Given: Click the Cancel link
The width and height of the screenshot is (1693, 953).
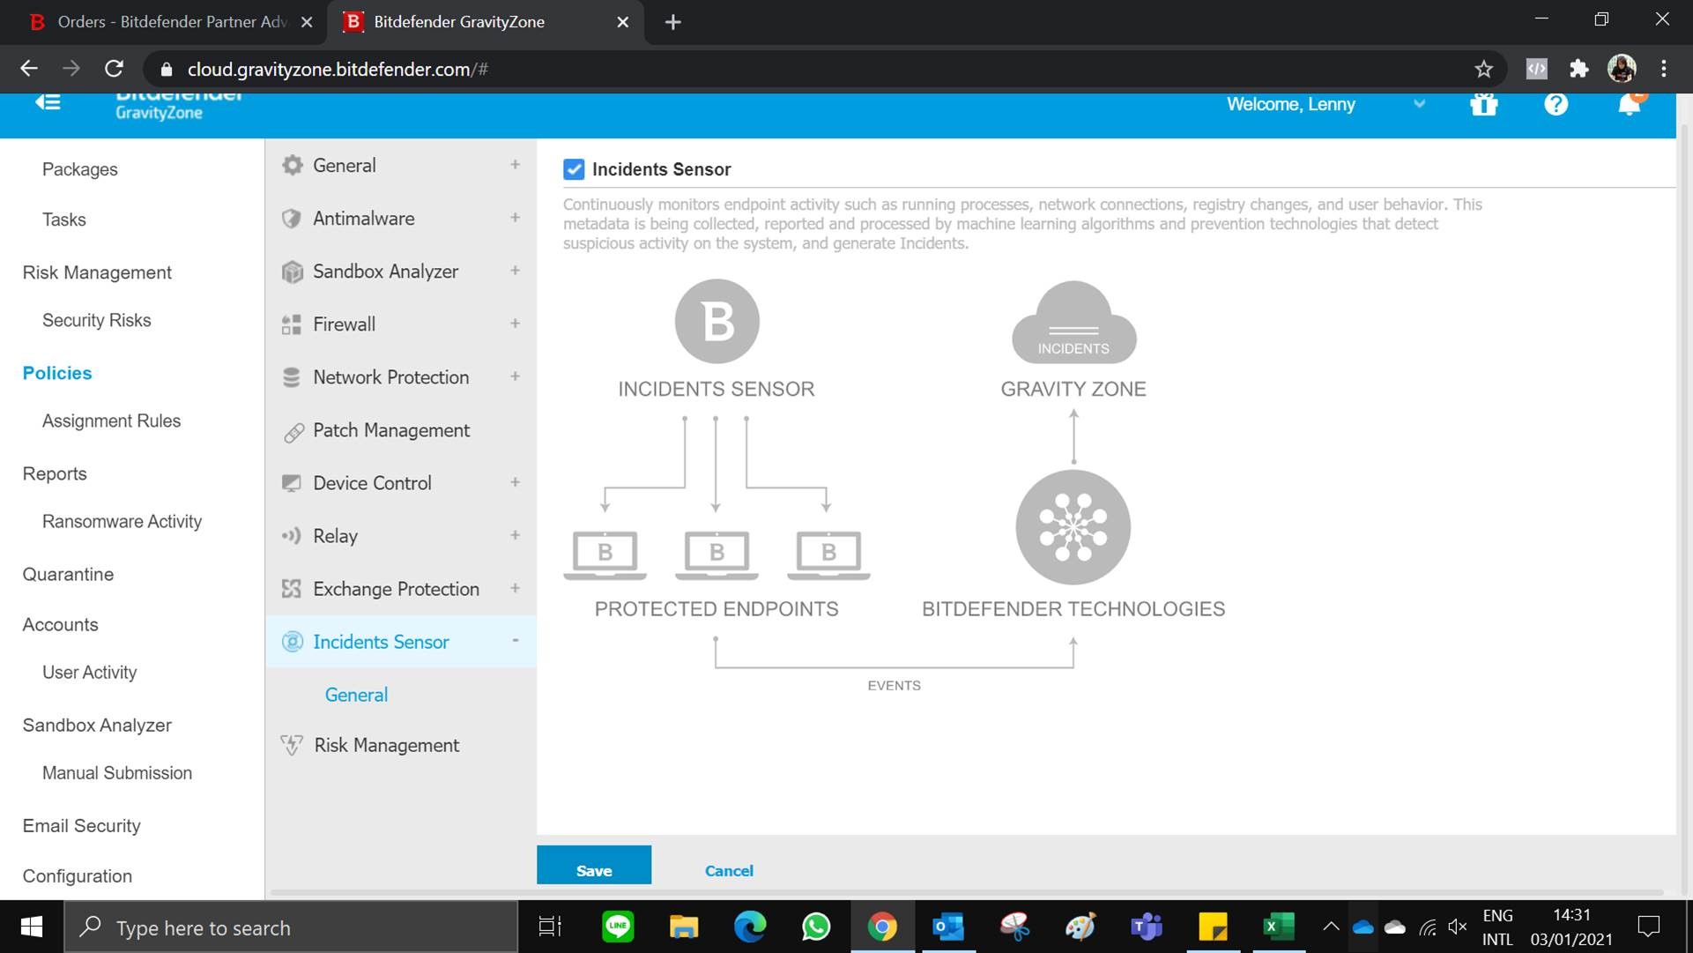Looking at the screenshot, I should point(729,870).
